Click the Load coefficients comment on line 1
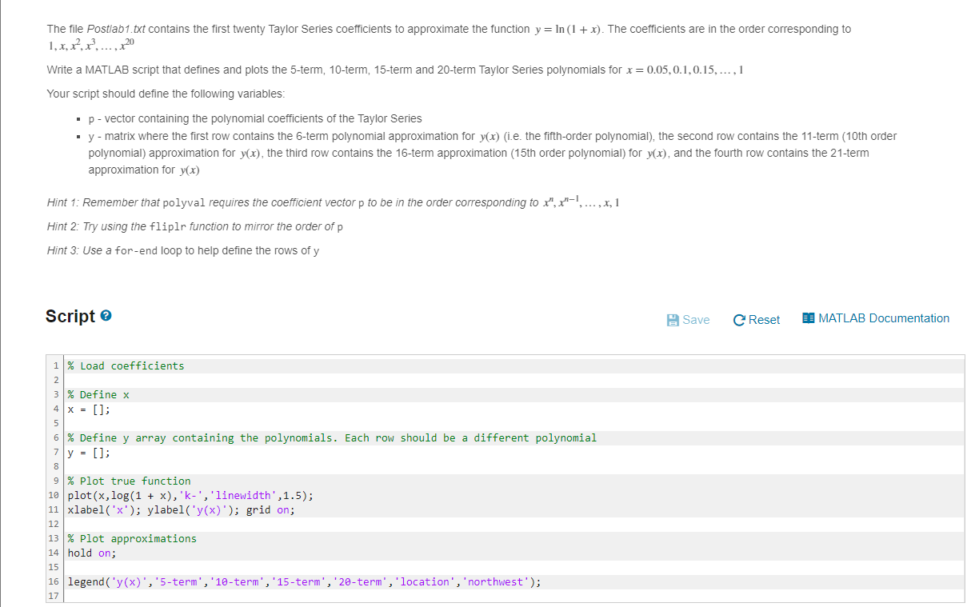 click(x=126, y=365)
